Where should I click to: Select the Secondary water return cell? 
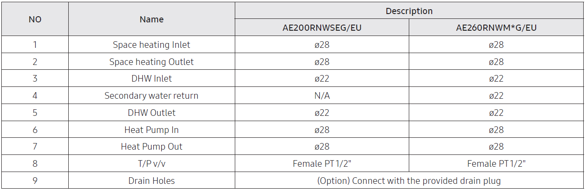pos(152,96)
